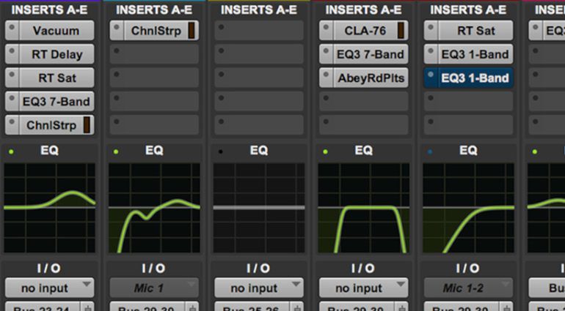Toggle the green EQ dot on the CLA-76 channel
Screen dimensions: 565x311
tap(325, 151)
